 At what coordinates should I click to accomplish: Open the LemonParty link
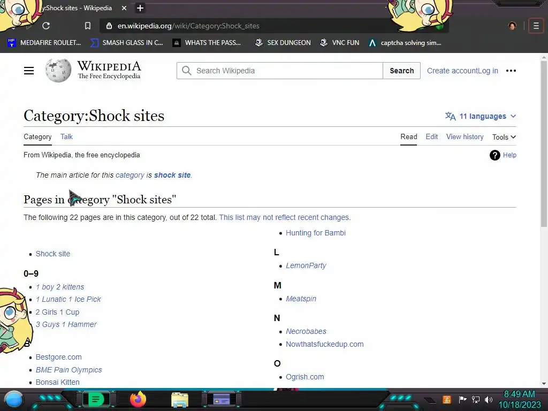(306, 265)
